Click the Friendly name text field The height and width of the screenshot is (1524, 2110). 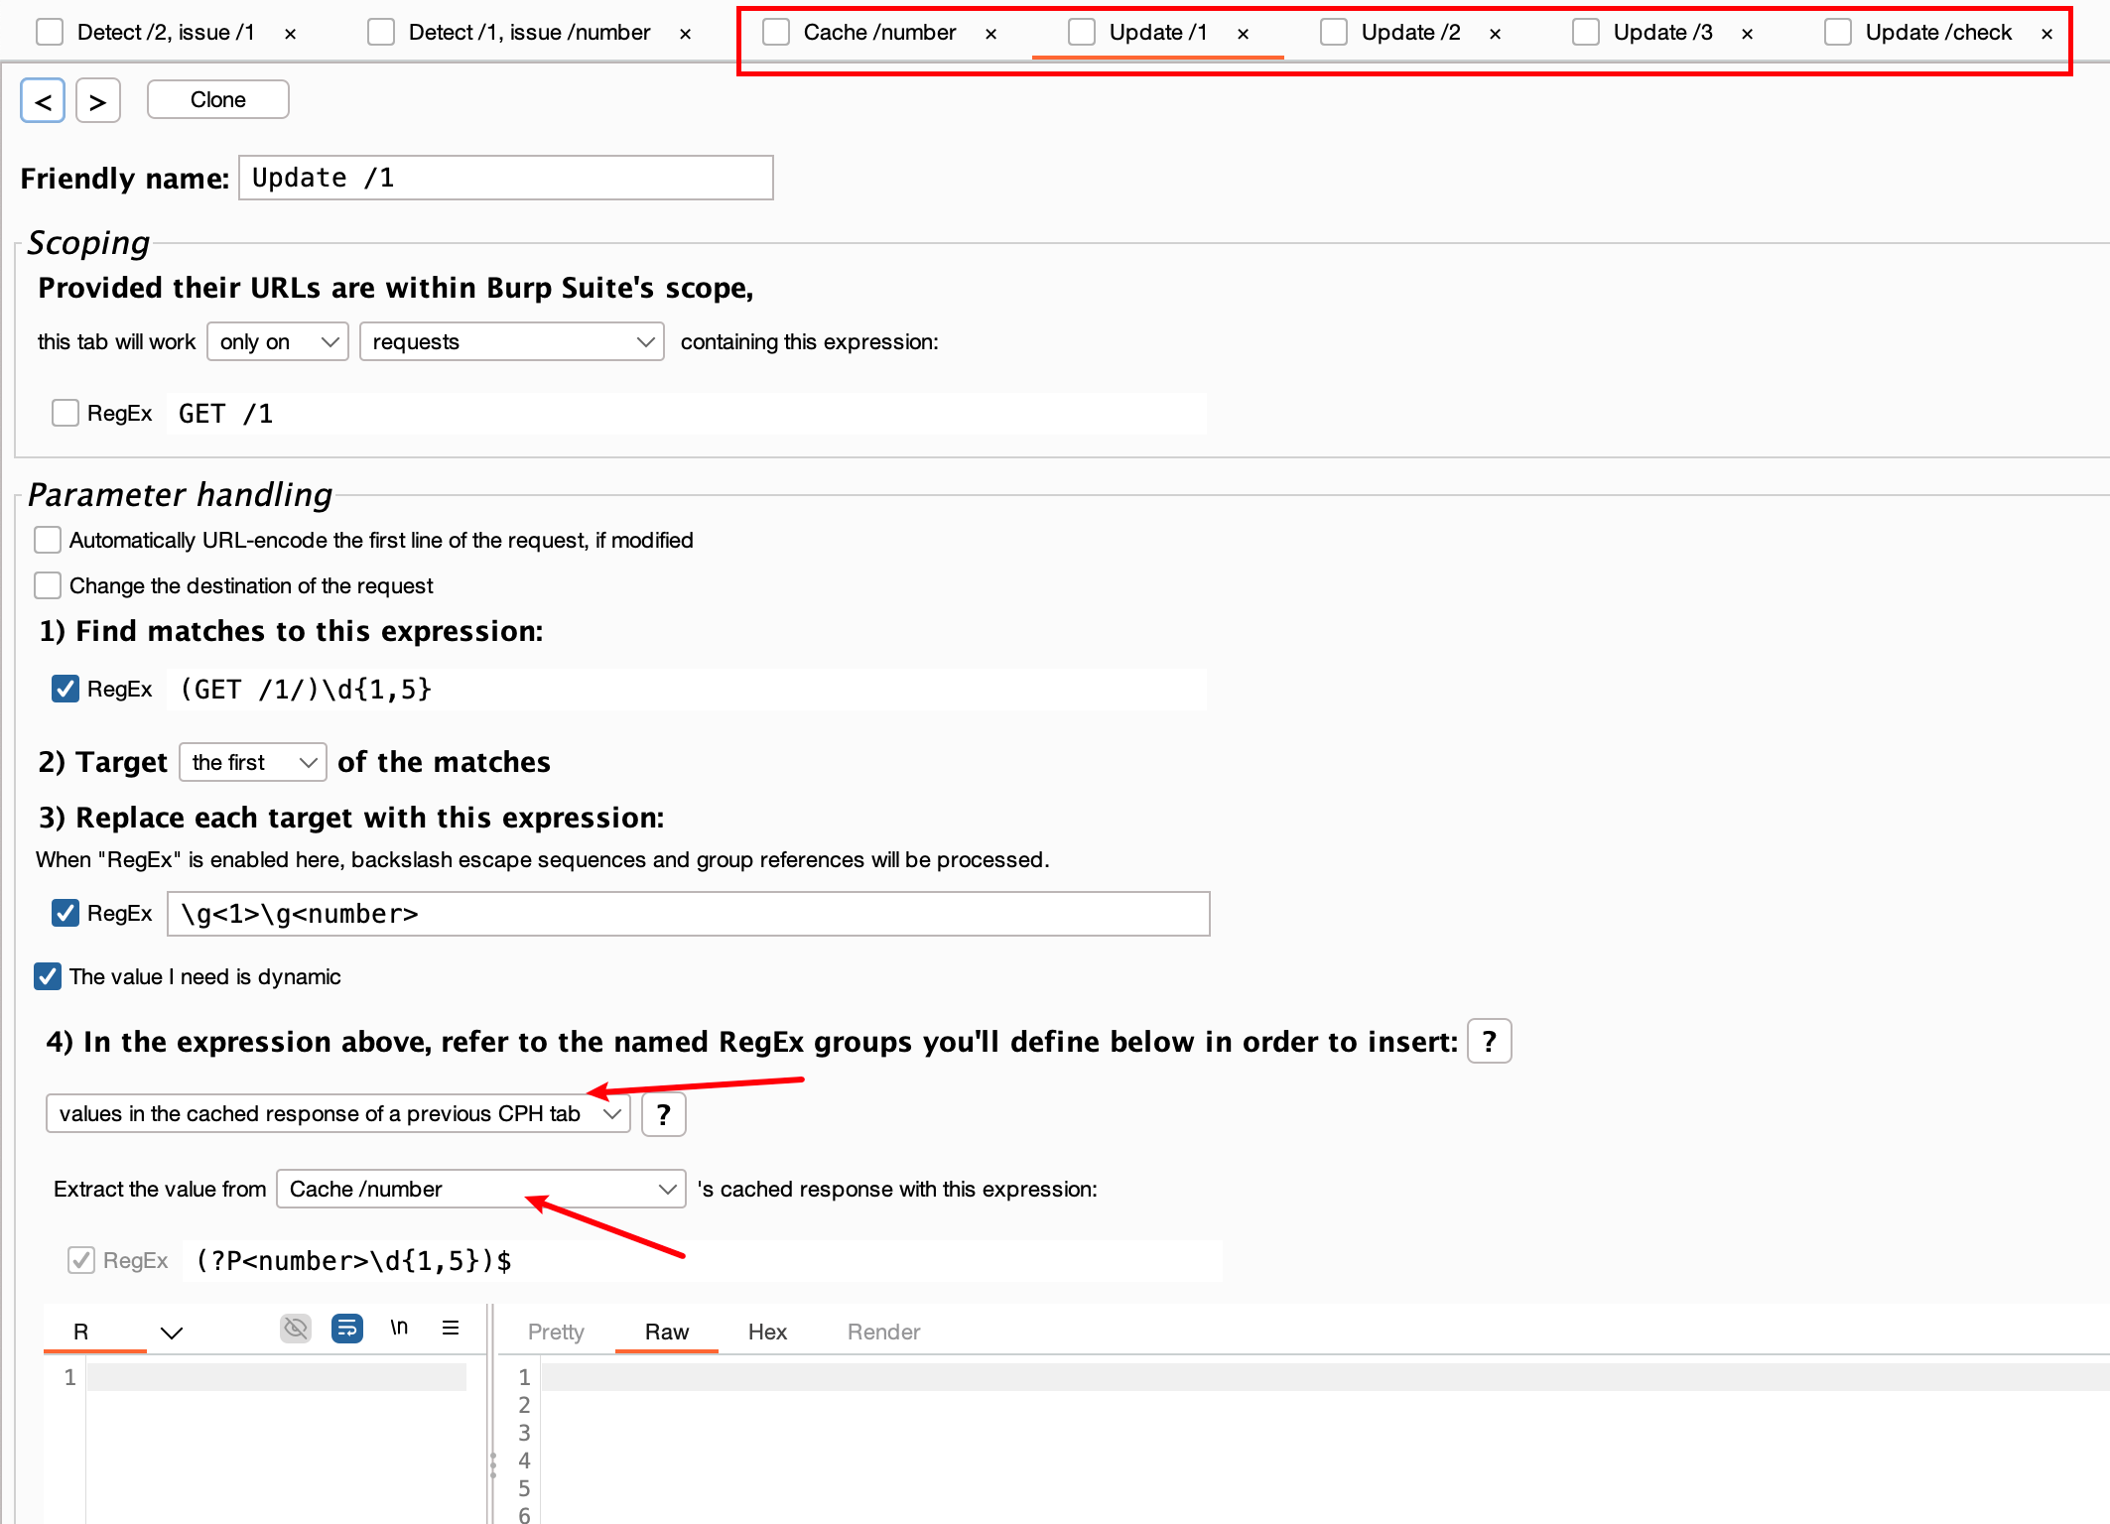tap(505, 178)
